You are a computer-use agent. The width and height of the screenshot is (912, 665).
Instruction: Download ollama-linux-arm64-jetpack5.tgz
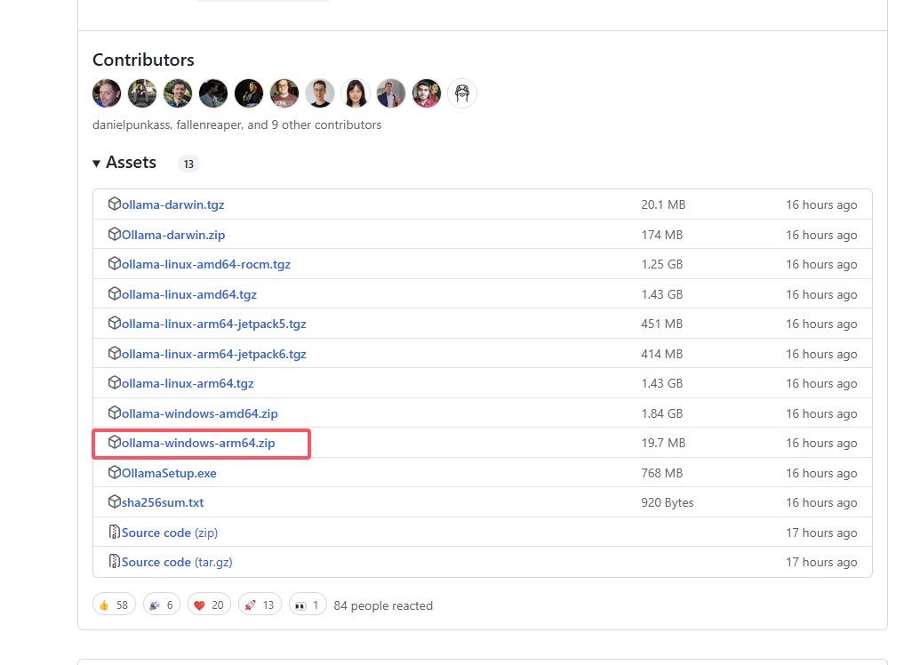click(x=213, y=324)
